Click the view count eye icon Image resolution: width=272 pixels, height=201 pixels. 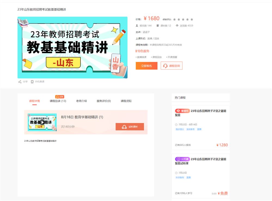tap(177, 26)
